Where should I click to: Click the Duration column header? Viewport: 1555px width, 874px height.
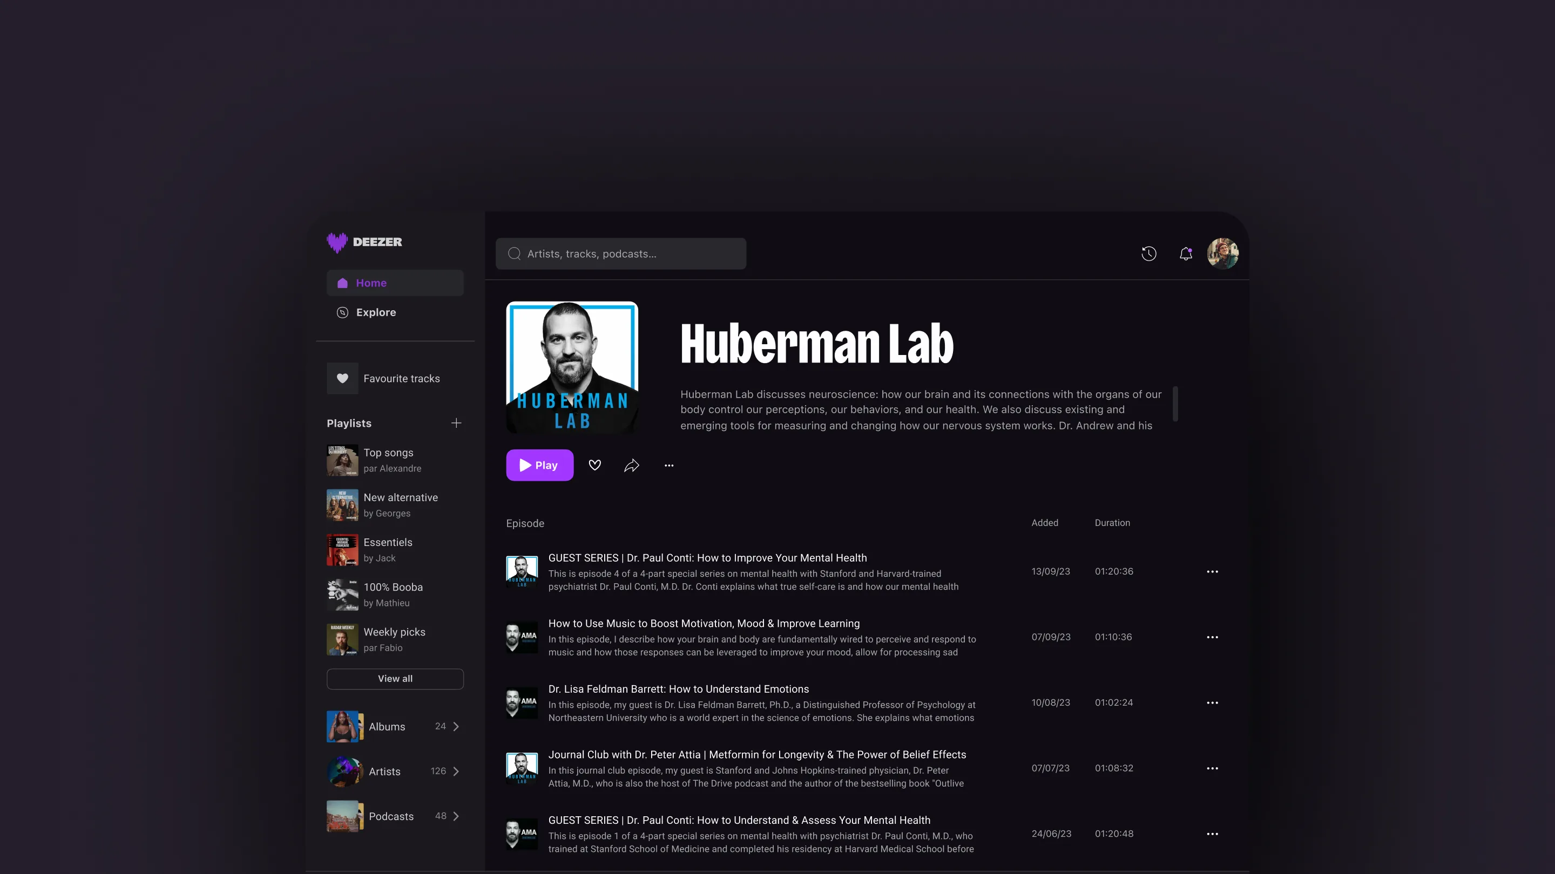[1112, 523]
